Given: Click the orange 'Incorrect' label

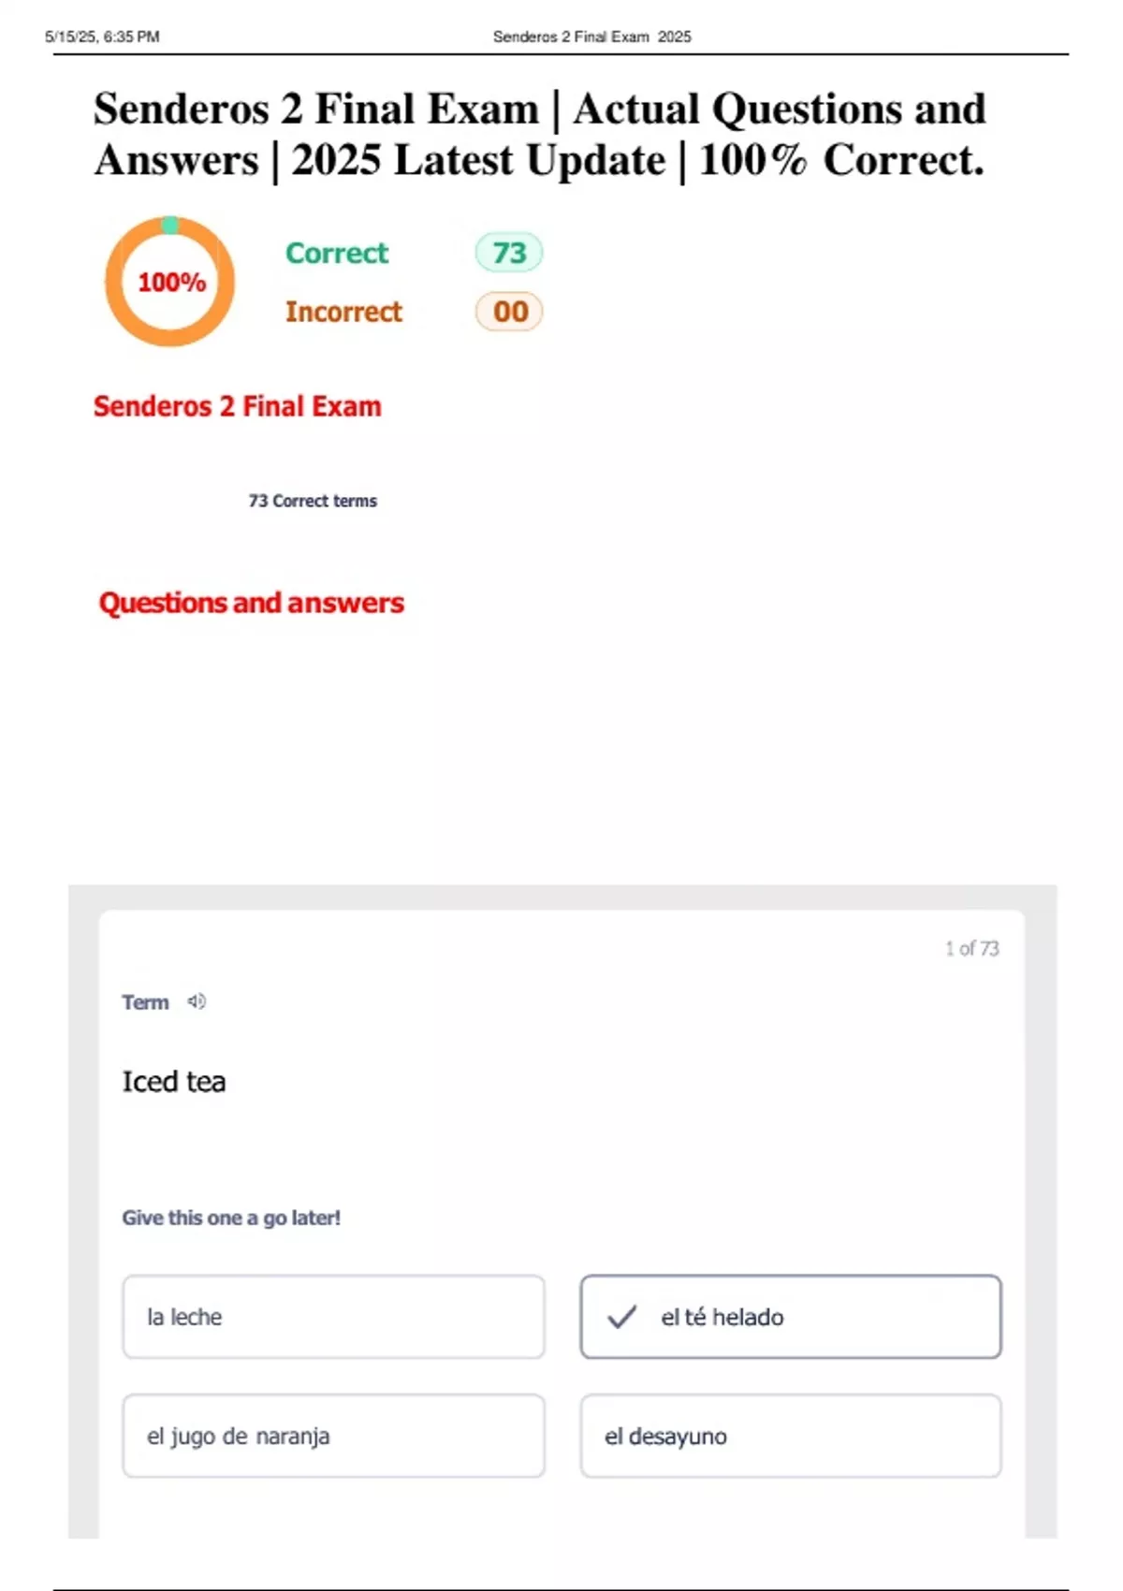Looking at the screenshot, I should tap(343, 312).
